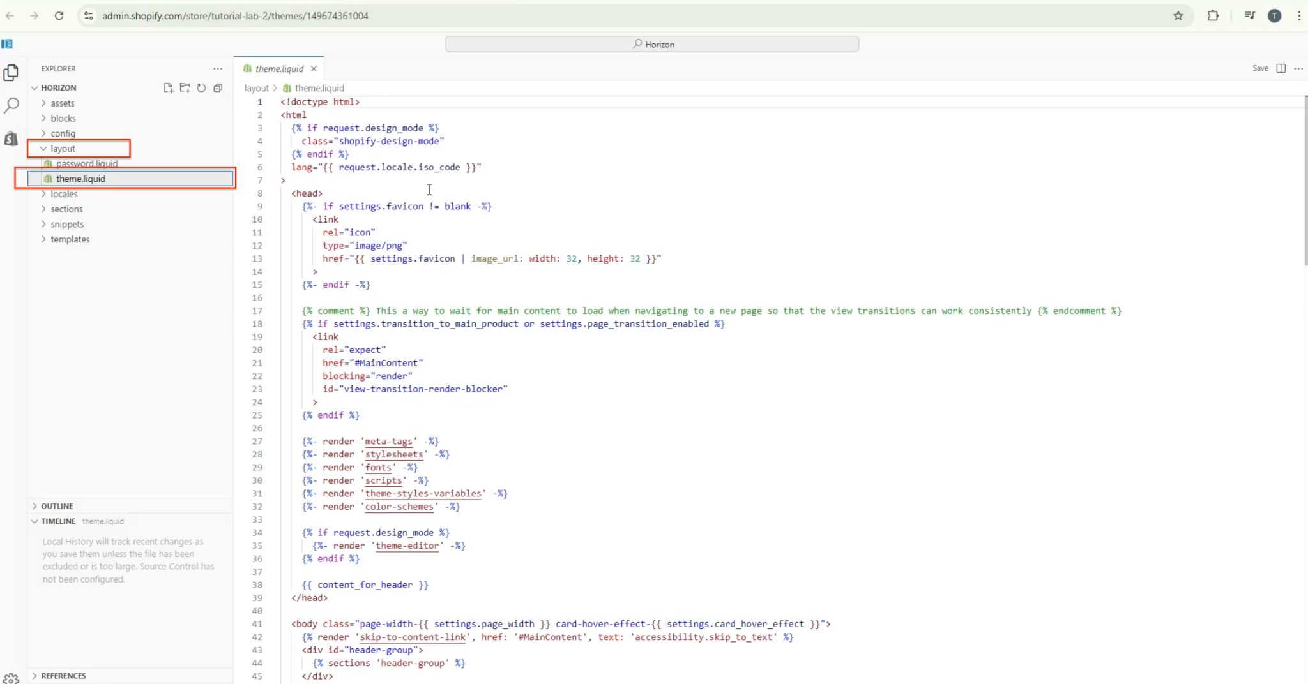Go forward in browser history
This screenshot has height=684, width=1308.
(x=34, y=16)
